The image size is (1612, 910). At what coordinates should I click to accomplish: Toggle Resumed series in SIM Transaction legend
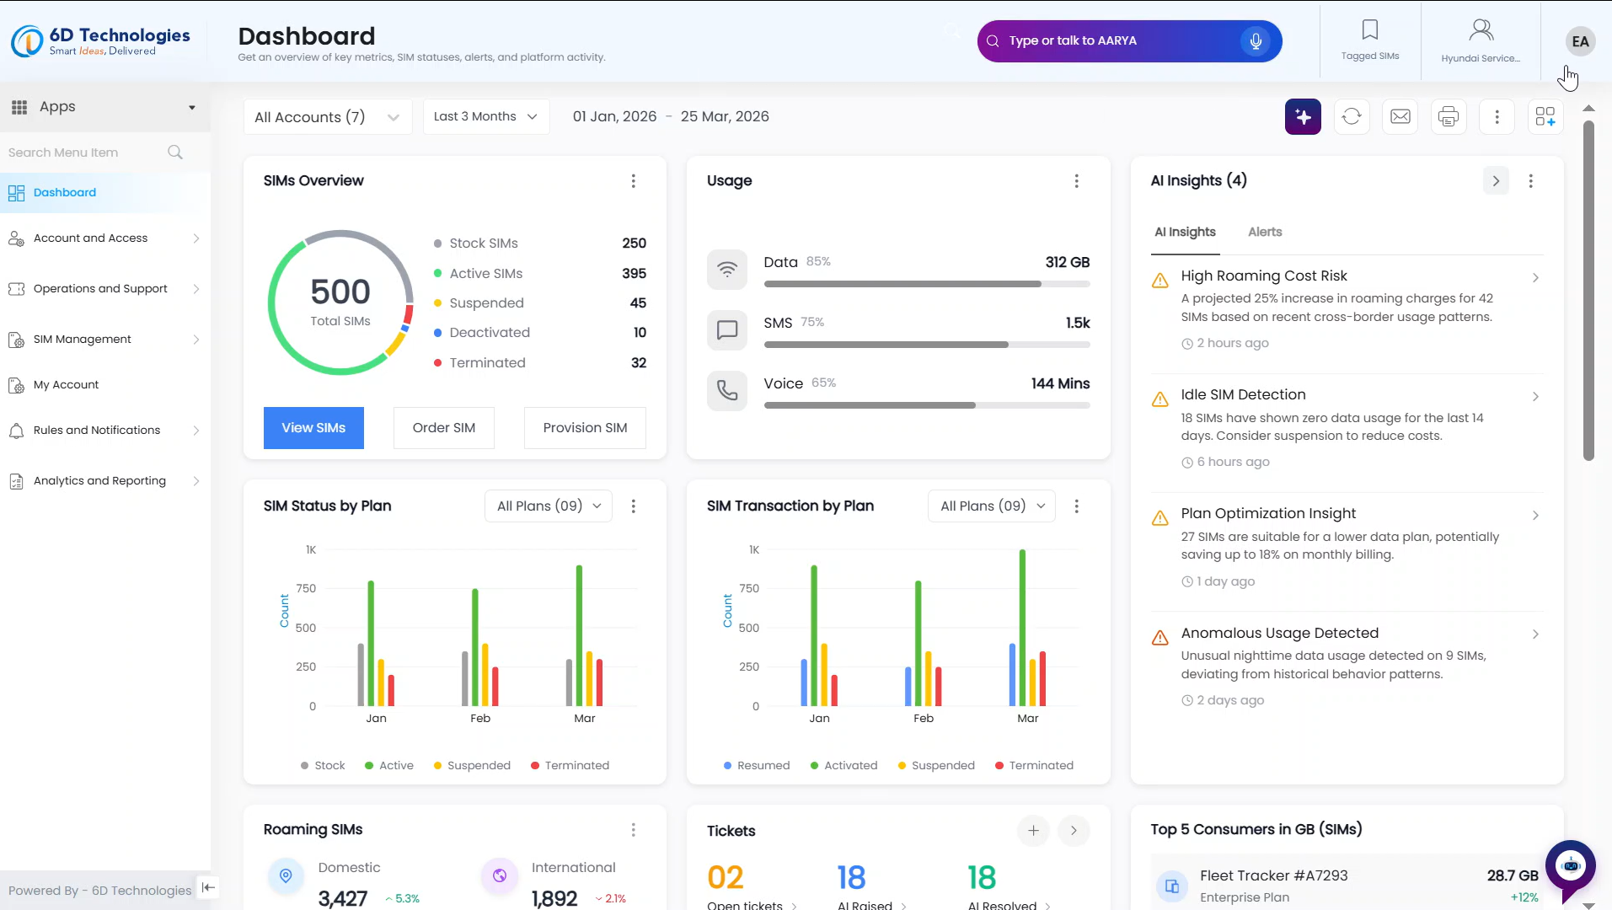(x=756, y=765)
